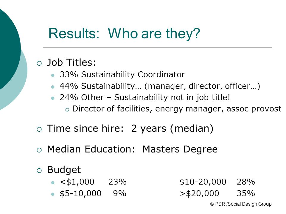This screenshot has height=214, width=286.
Task: Click the bullet dot before 24% Other
Action: point(53,98)
